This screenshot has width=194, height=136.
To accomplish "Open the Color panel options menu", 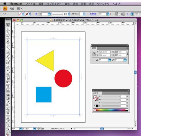I will pos(128,93).
